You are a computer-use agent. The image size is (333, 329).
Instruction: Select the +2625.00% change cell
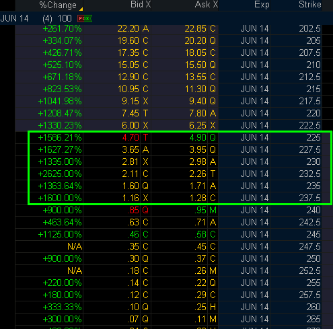60,174
